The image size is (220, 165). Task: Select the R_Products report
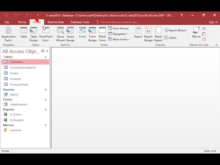(x=25, y=120)
